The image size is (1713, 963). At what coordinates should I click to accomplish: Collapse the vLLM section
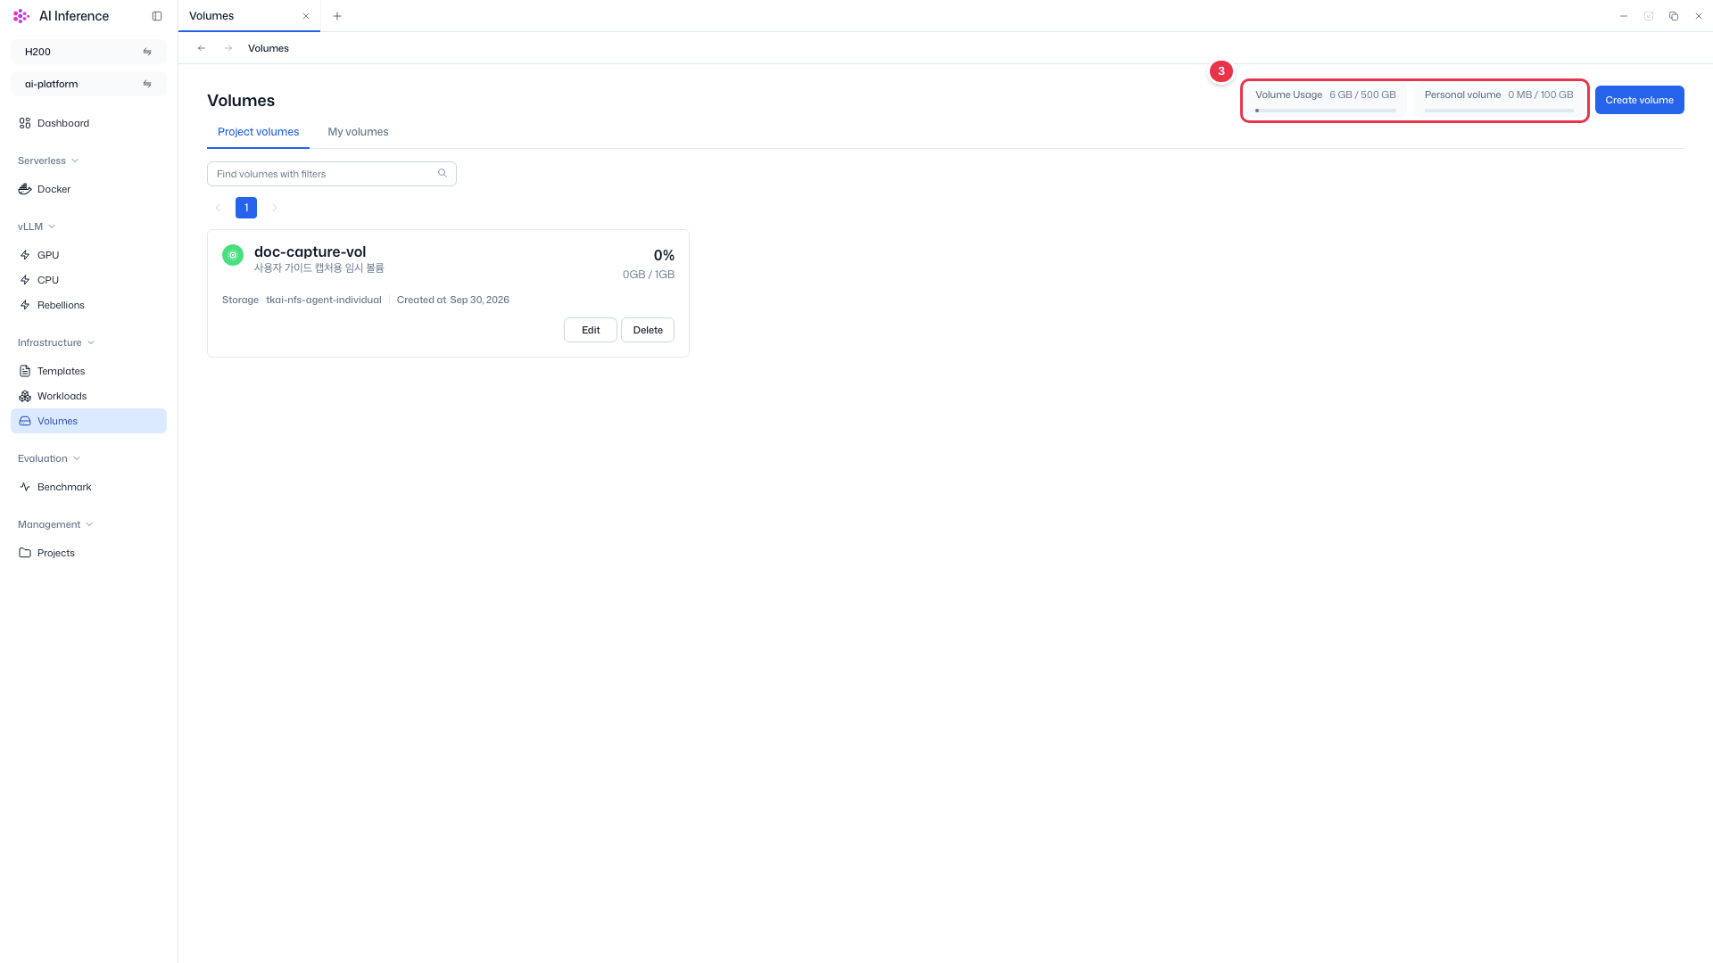tap(37, 226)
